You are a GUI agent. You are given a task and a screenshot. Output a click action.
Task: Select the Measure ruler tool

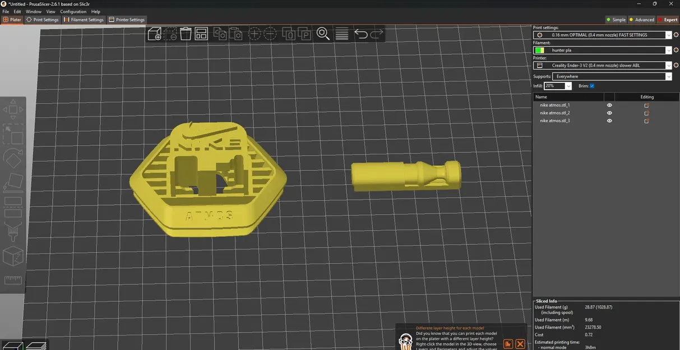(13, 280)
